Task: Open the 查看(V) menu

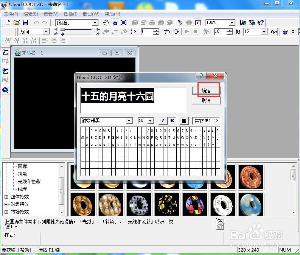Action: (x=51, y=14)
